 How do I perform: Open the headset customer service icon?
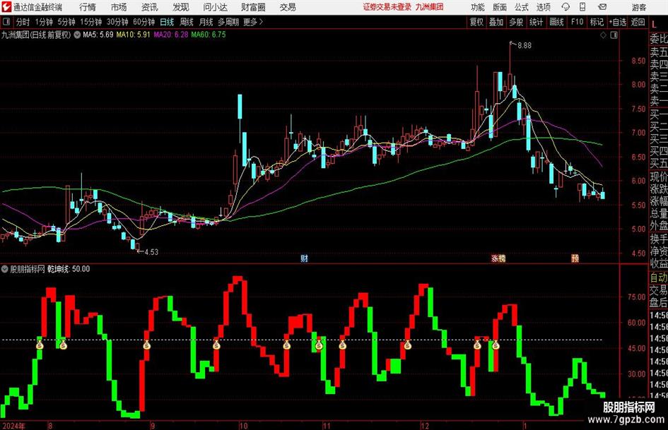(x=566, y=7)
